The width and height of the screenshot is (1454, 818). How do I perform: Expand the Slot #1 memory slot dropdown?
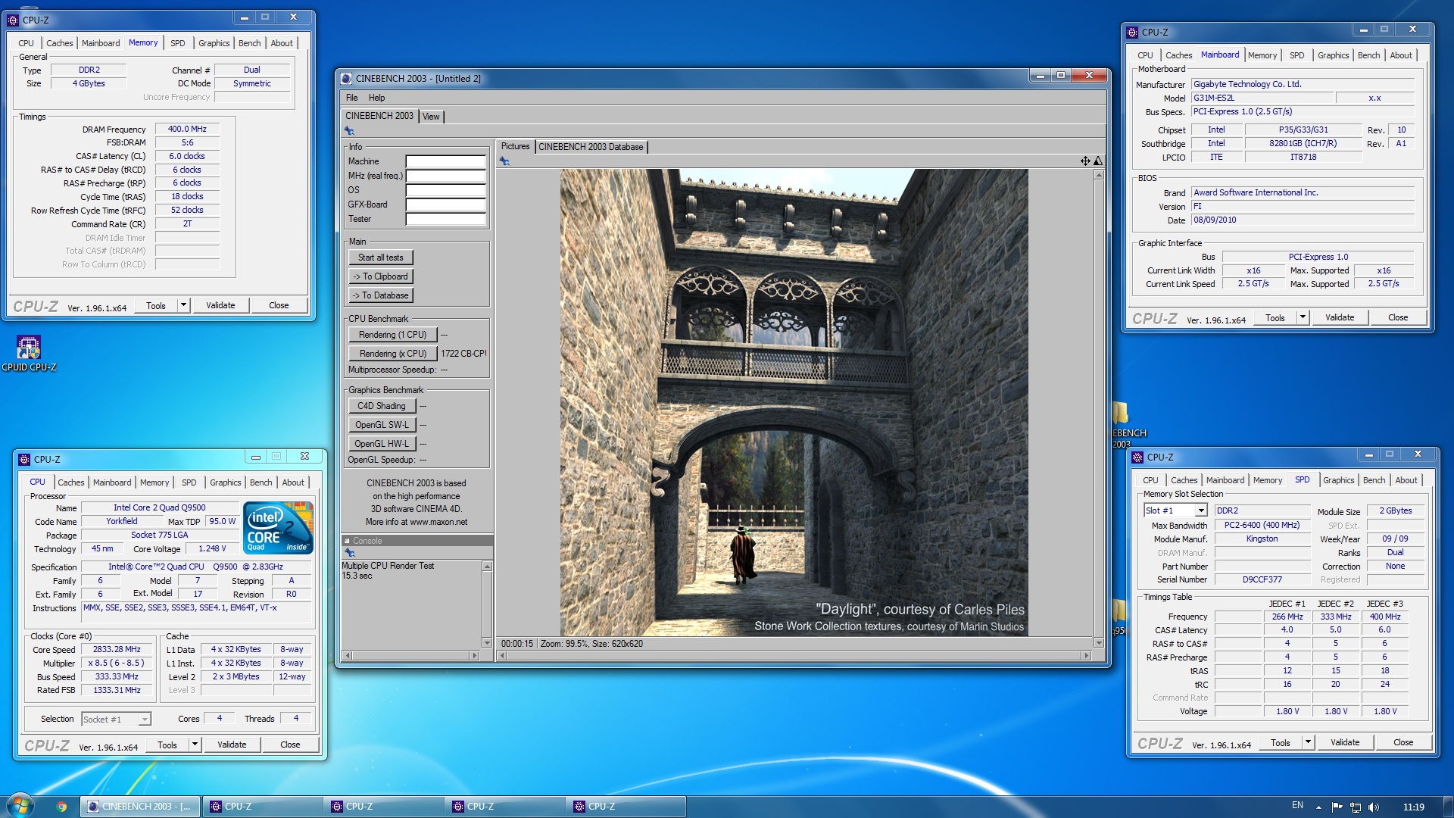click(x=1201, y=511)
